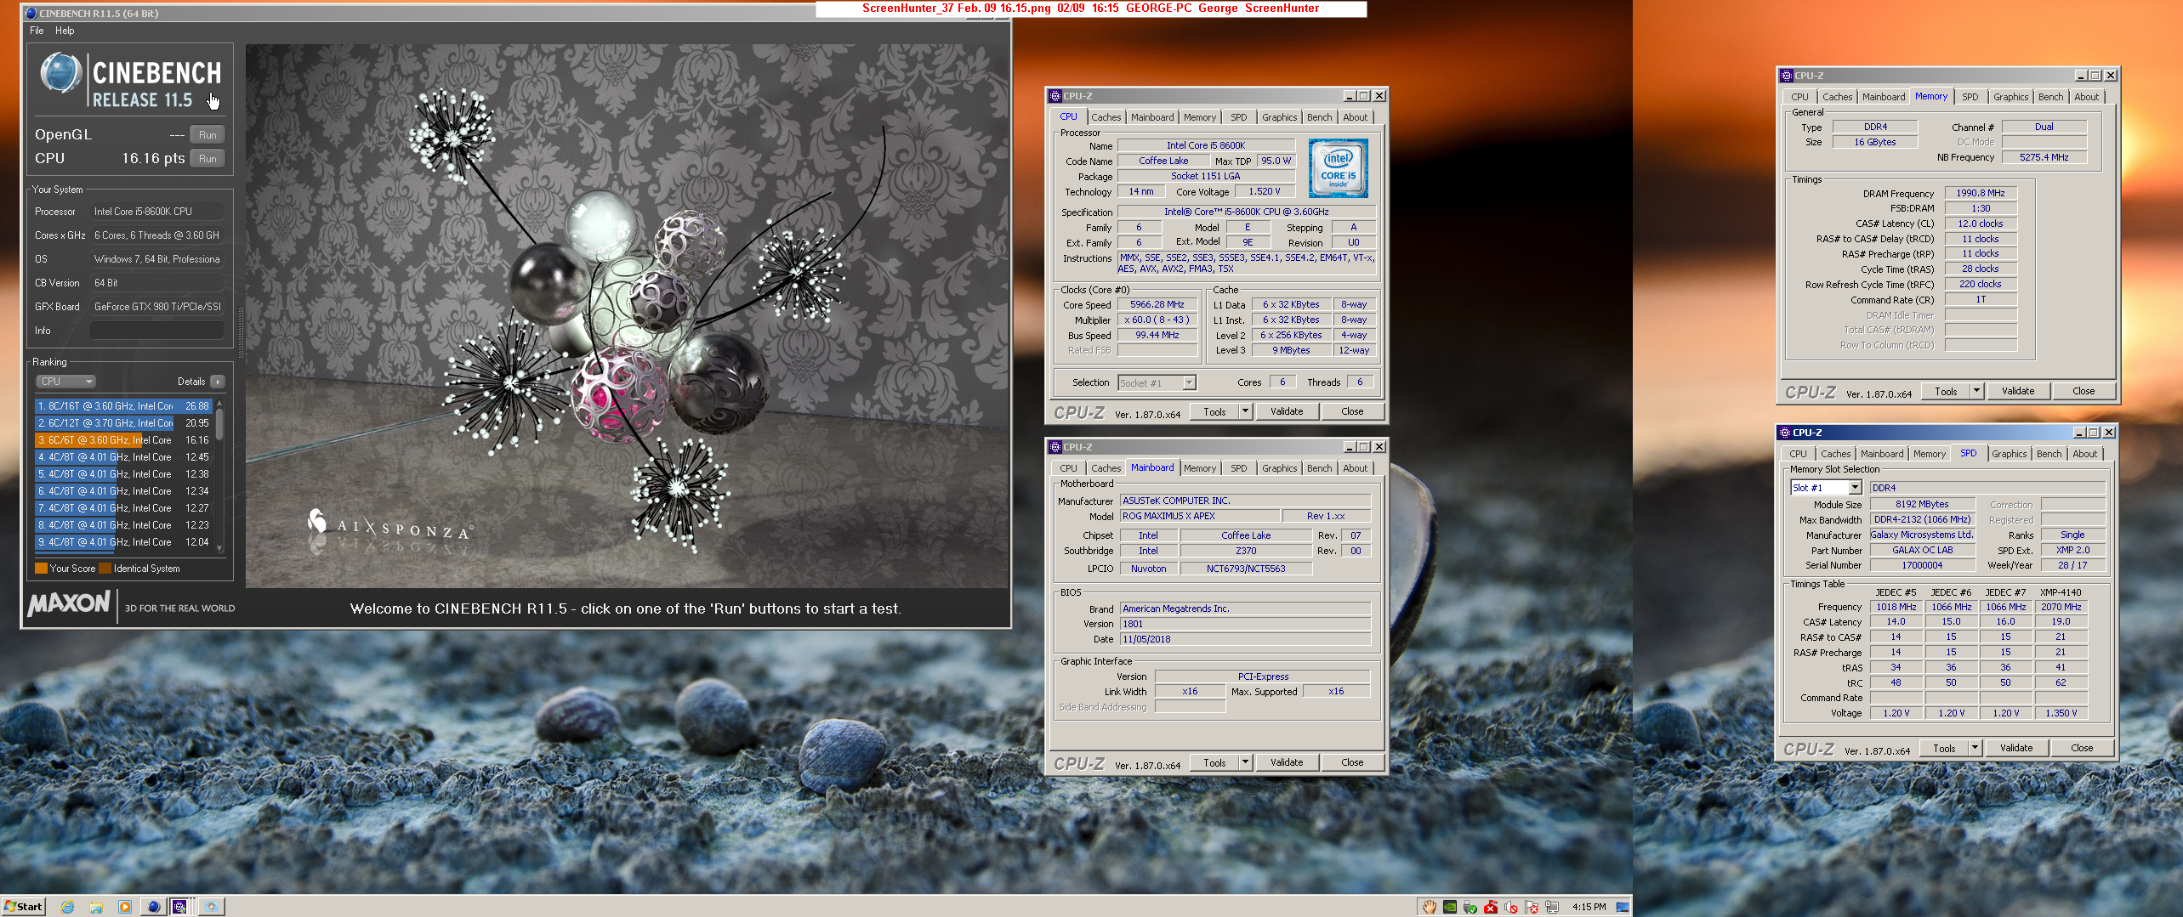2183x917 pixels.
Task: Click the orange Your Score legend swatch
Action: (41, 569)
